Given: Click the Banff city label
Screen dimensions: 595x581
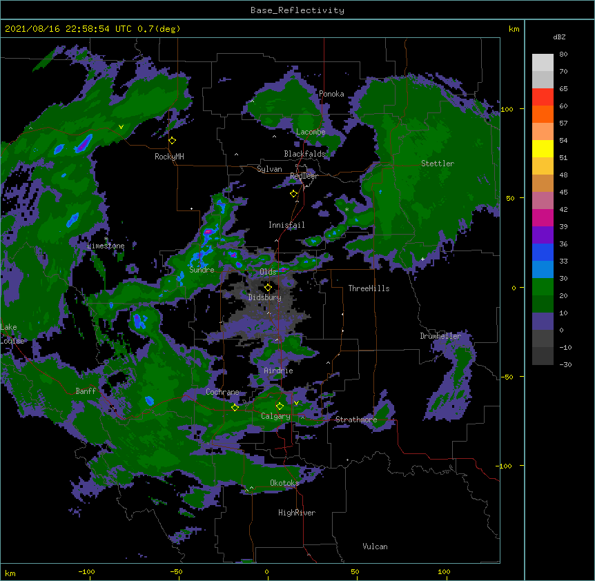Looking at the screenshot, I should (86, 391).
